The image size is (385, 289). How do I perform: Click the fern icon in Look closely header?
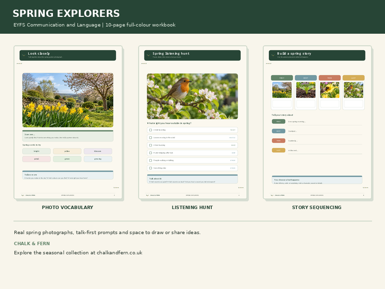click(24, 55)
